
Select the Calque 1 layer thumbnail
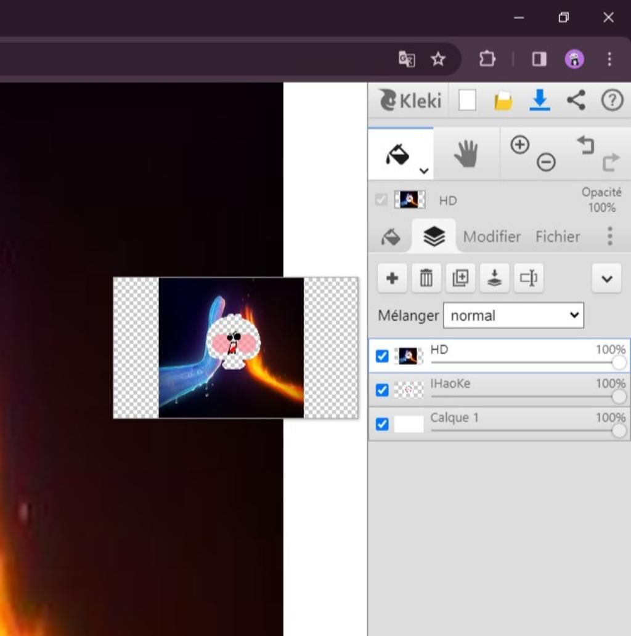[x=409, y=424]
